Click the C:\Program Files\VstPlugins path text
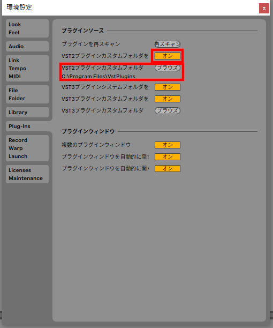Image resolution: width=273 pixels, height=328 pixels. [x=98, y=76]
